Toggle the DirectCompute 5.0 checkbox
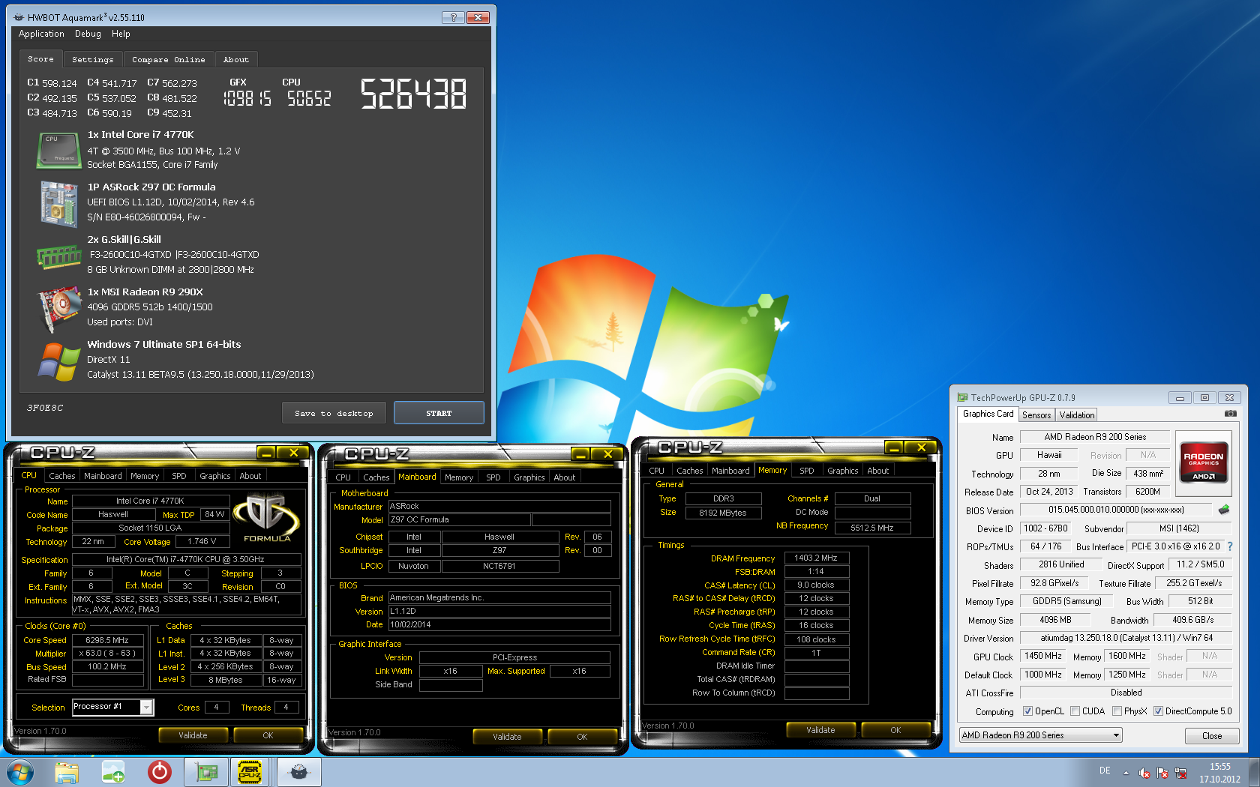This screenshot has height=787, width=1260. (x=1159, y=711)
